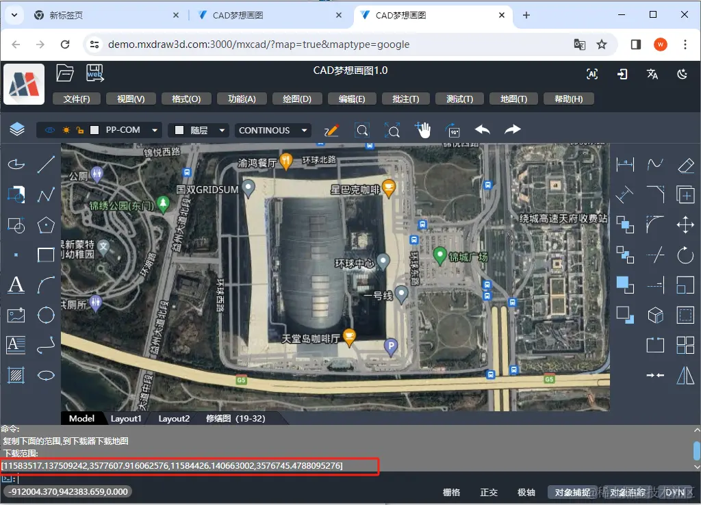
Task: Open the 编辑(E) menu
Action: (352, 99)
